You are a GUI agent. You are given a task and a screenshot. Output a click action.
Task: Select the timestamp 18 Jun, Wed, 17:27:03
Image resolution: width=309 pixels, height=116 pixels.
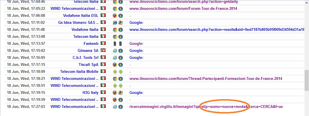26,107
